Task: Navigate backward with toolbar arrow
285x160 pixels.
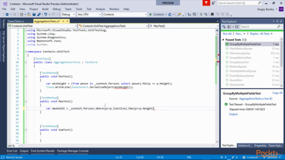Action: 7,15
